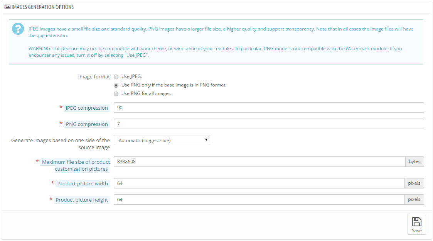Click the JPEG compression label

coord(86,108)
